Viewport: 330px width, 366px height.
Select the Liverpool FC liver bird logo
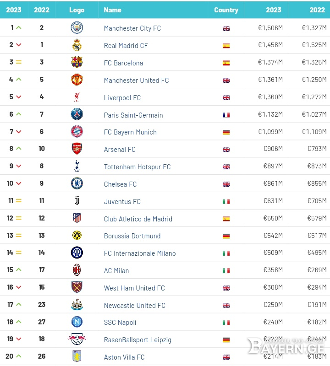coord(77,97)
